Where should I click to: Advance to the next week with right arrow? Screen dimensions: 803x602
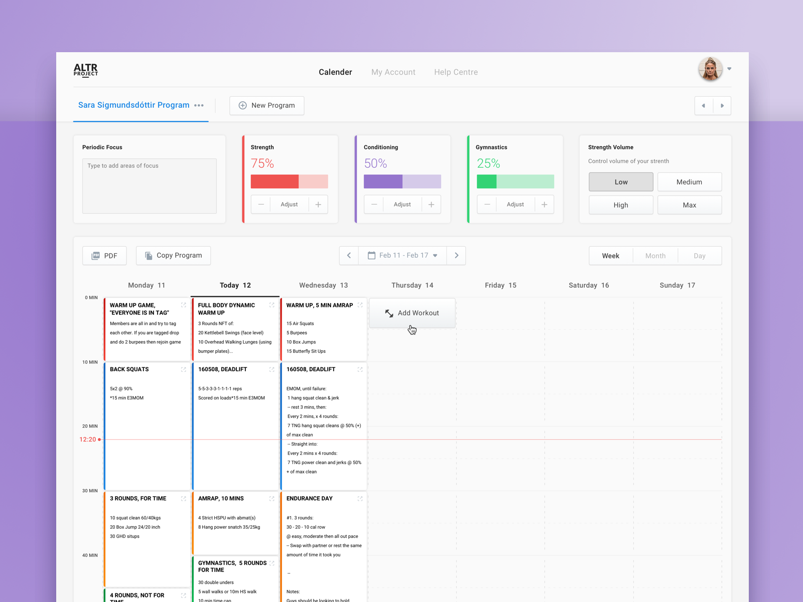456,255
